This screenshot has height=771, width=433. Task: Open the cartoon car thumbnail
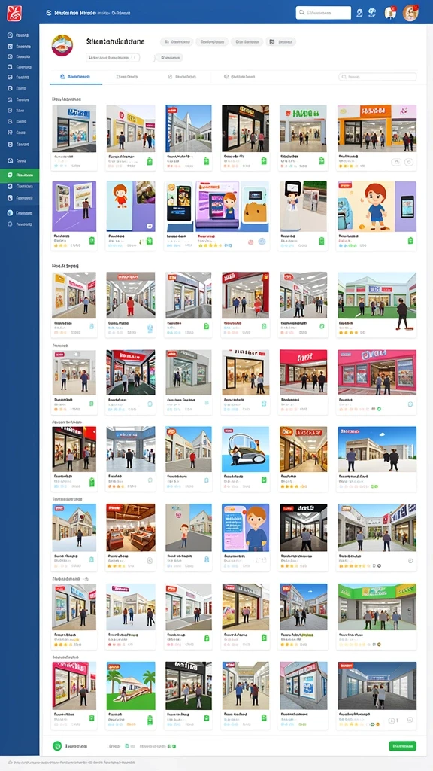pos(246,449)
